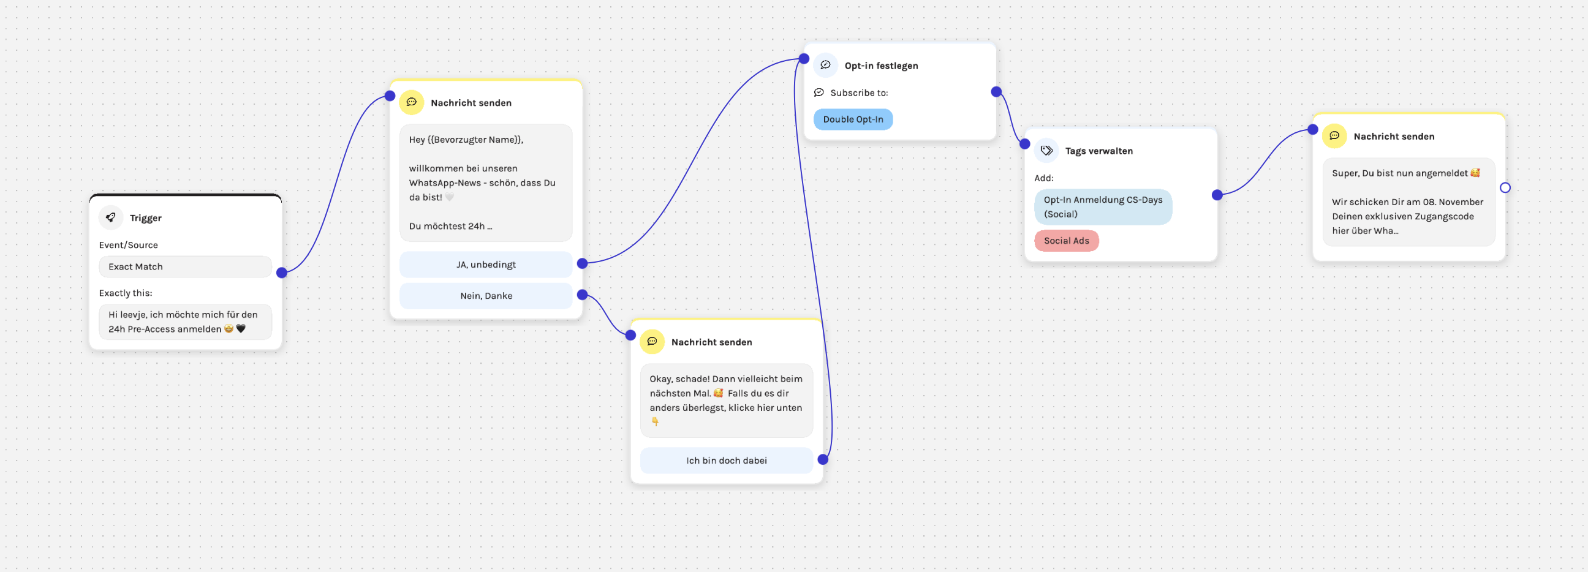1588x572 pixels.
Task: Click the chat icon on the Okay-schade message node
Action: 652,342
